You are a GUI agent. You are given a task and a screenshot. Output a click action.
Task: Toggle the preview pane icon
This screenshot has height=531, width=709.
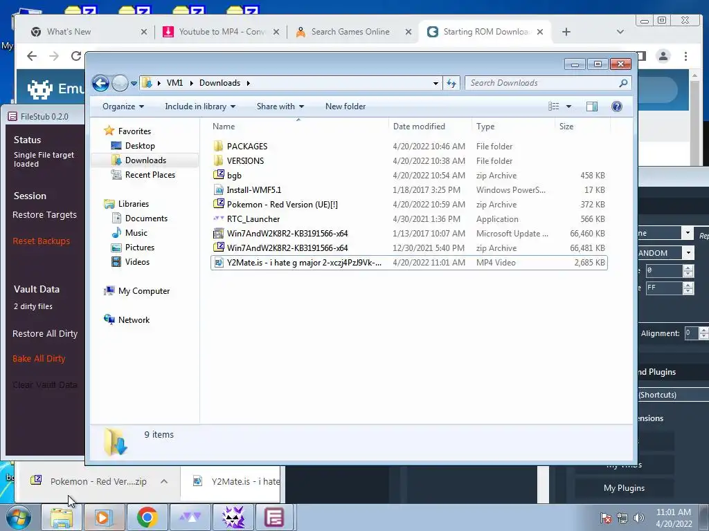[592, 106]
